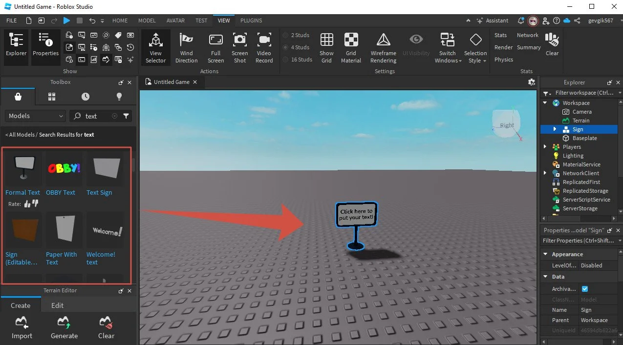The image size is (623, 345).
Task: Click Generate in Terrain Editor
Action: [x=64, y=327]
